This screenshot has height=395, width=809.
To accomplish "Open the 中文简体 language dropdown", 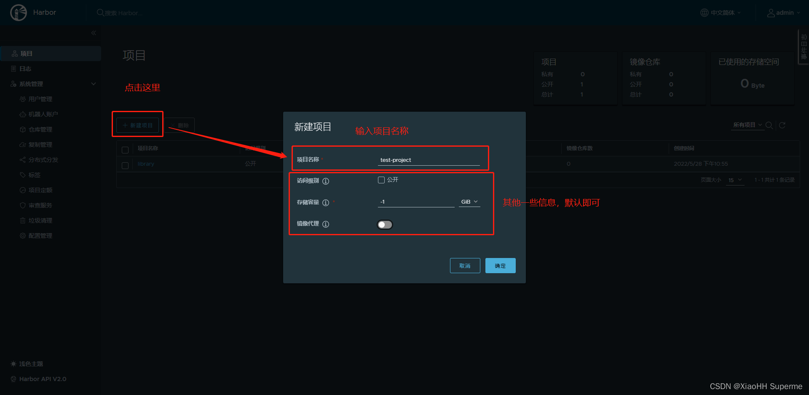I will coord(721,13).
